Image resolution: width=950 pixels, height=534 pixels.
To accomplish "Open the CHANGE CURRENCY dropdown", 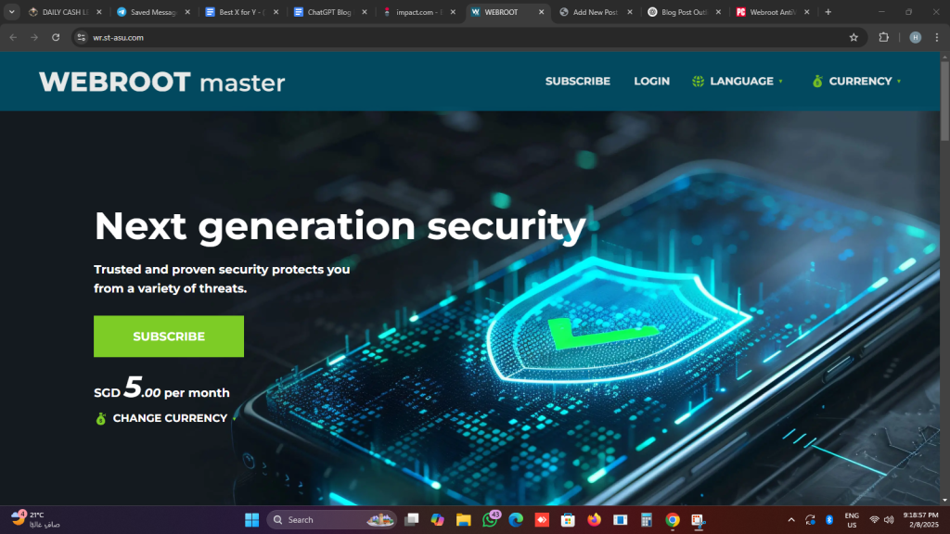I will coord(166,418).
